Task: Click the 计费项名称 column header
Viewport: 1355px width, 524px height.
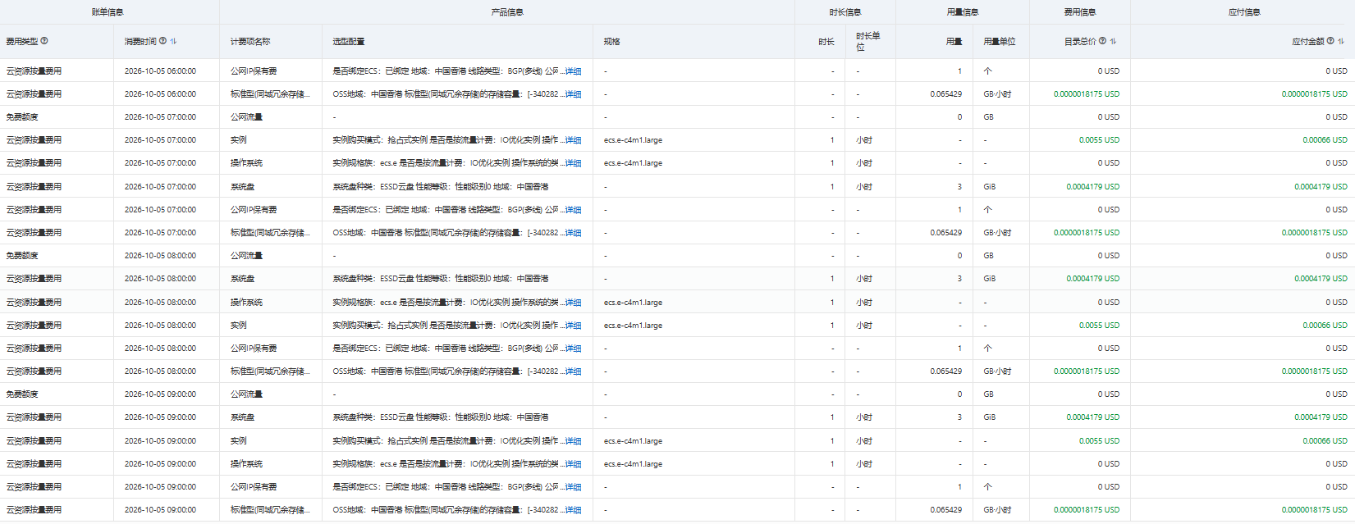Action: [x=250, y=41]
